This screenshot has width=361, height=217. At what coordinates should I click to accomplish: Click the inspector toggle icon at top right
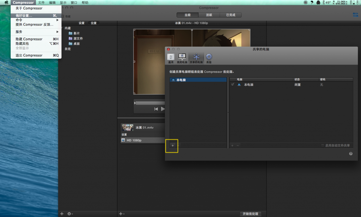[355, 15]
